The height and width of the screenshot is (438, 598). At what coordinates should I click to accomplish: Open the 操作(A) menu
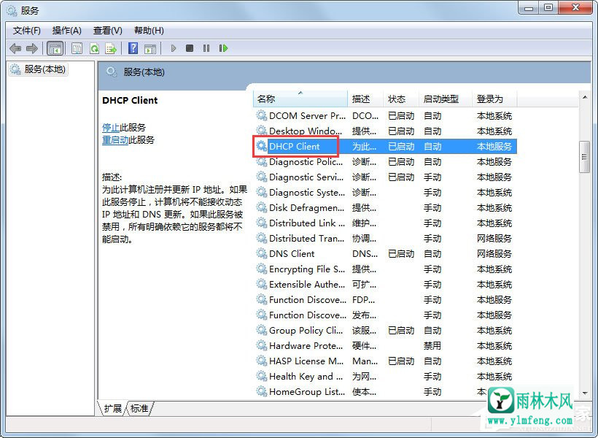coord(67,30)
